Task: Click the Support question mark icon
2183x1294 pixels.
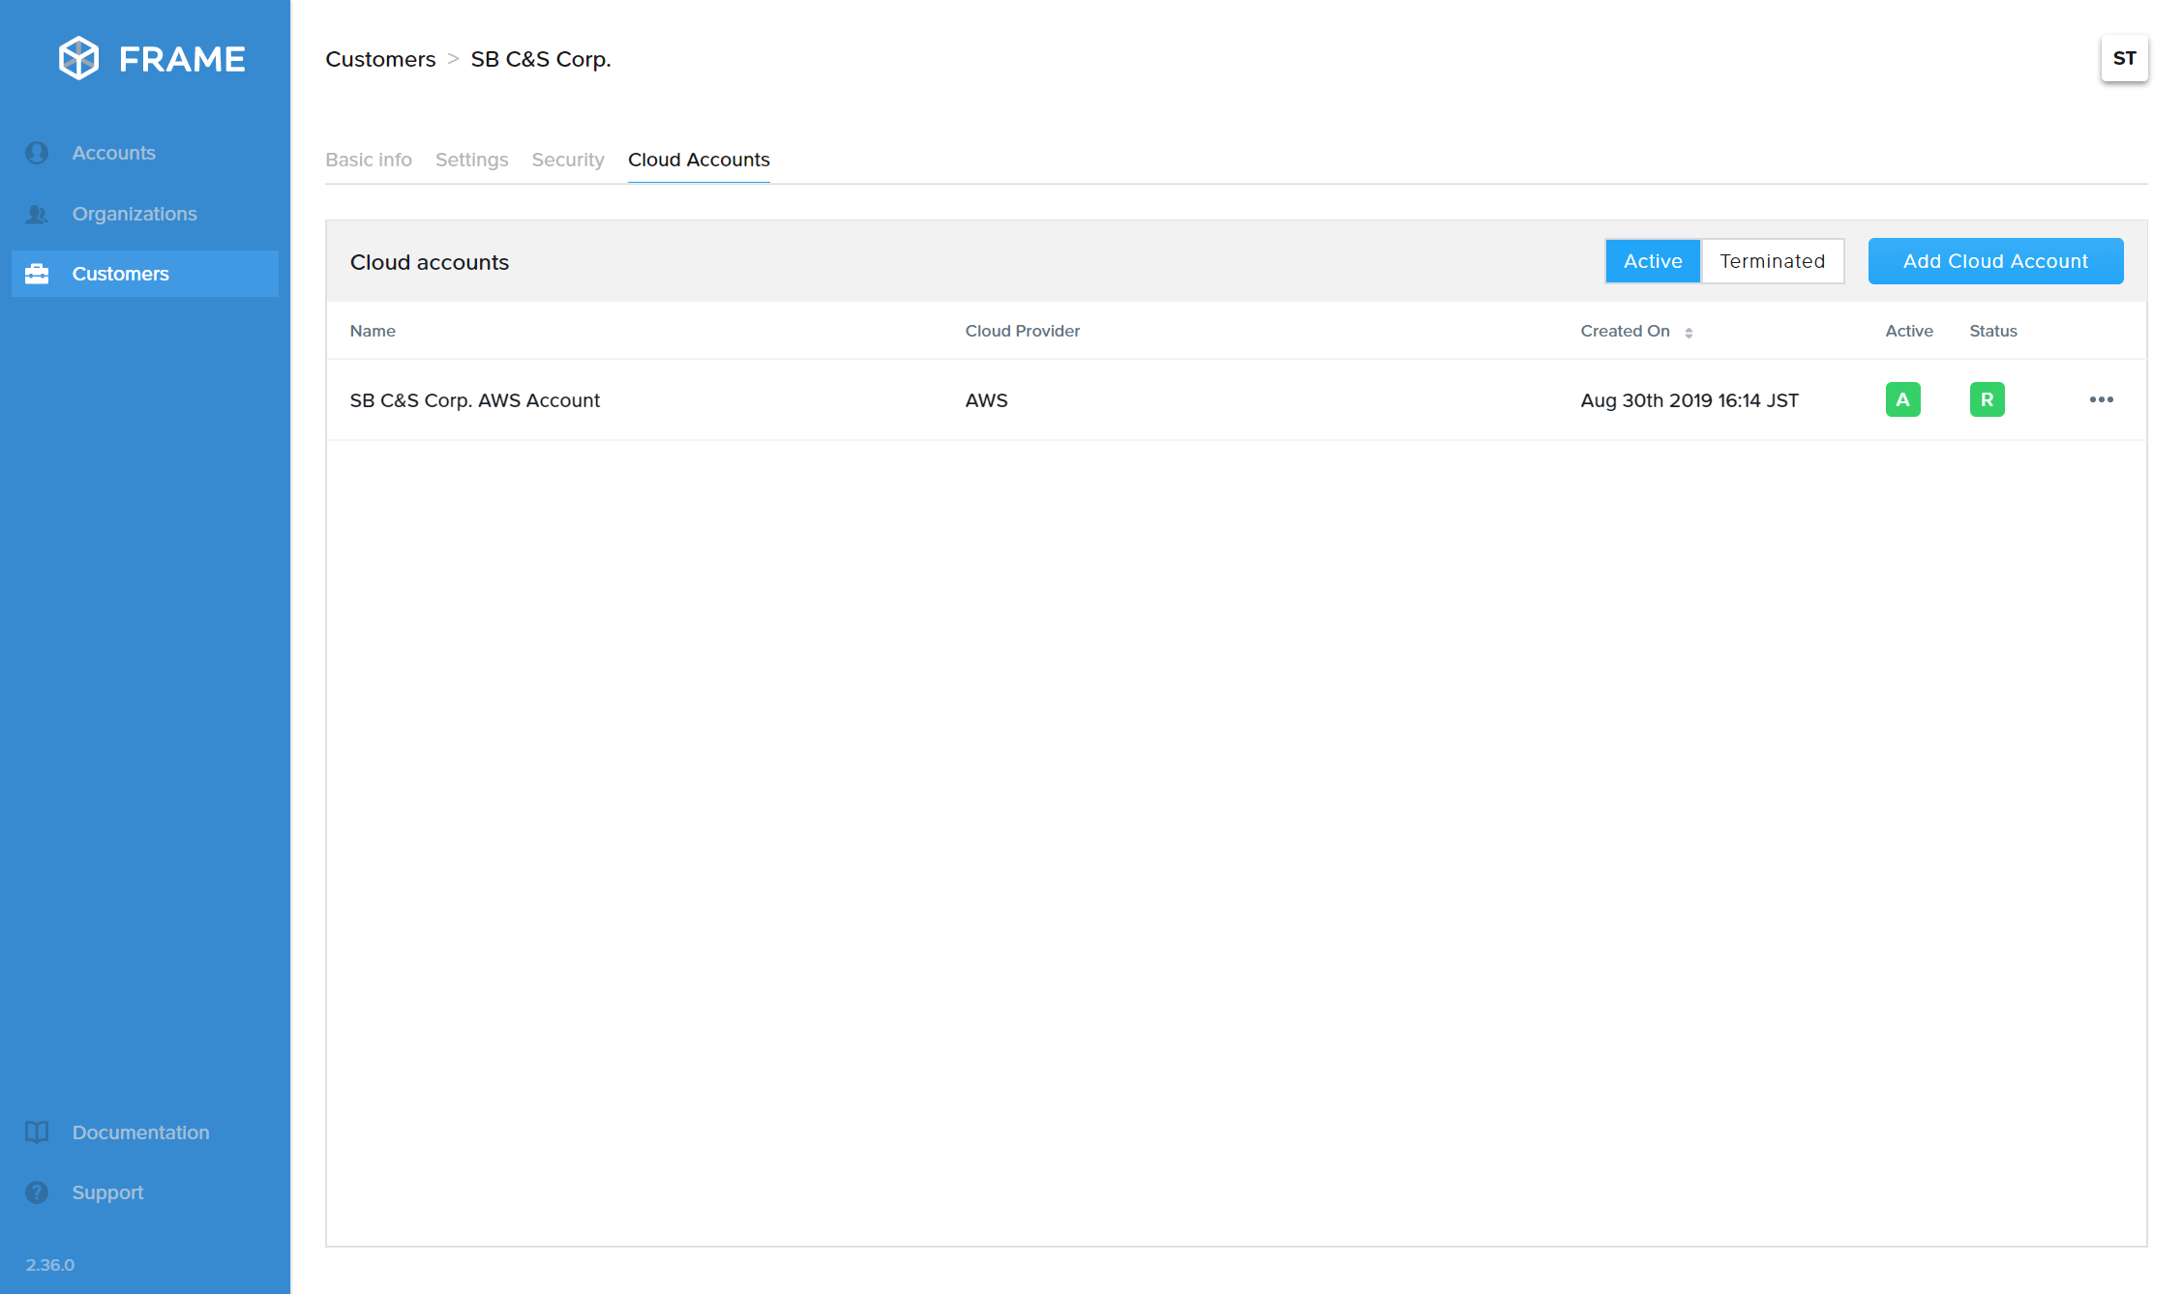Action: pyautogui.click(x=37, y=1192)
